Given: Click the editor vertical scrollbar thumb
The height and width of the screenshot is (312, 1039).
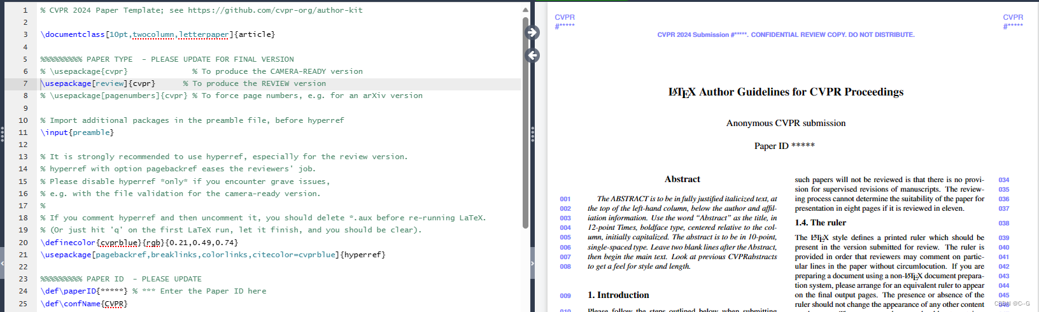Looking at the screenshot, I should click(525, 122).
